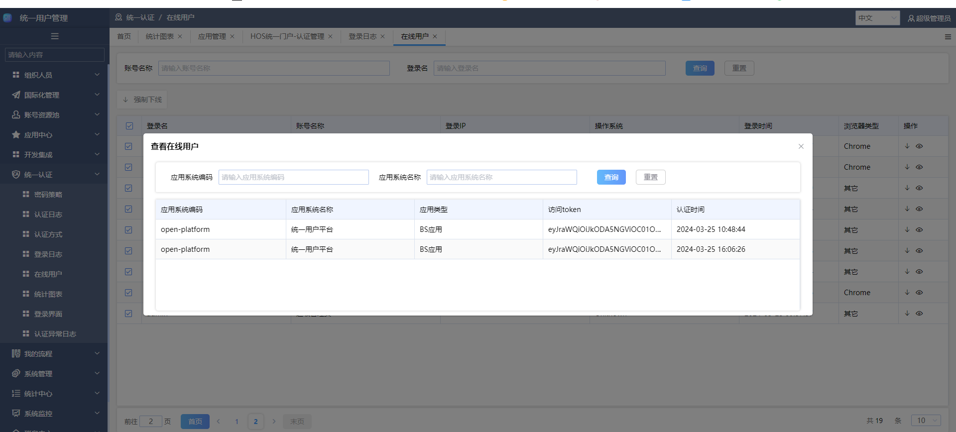
Task: Force offline icon in last Chrome row
Action: click(907, 293)
